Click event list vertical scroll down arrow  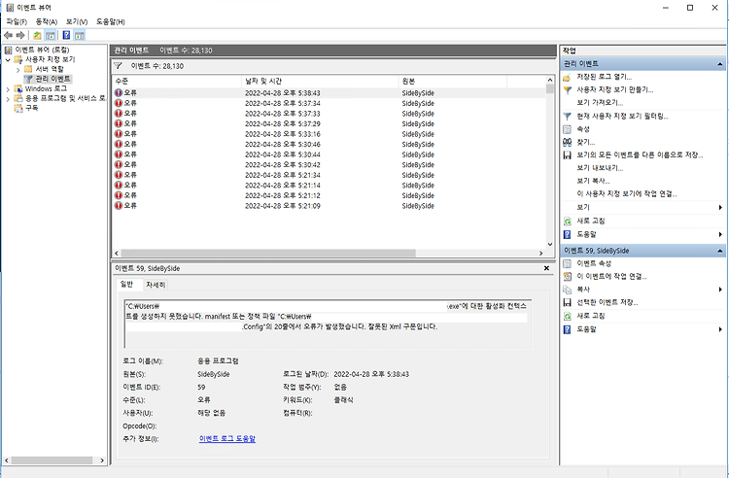pos(550,244)
